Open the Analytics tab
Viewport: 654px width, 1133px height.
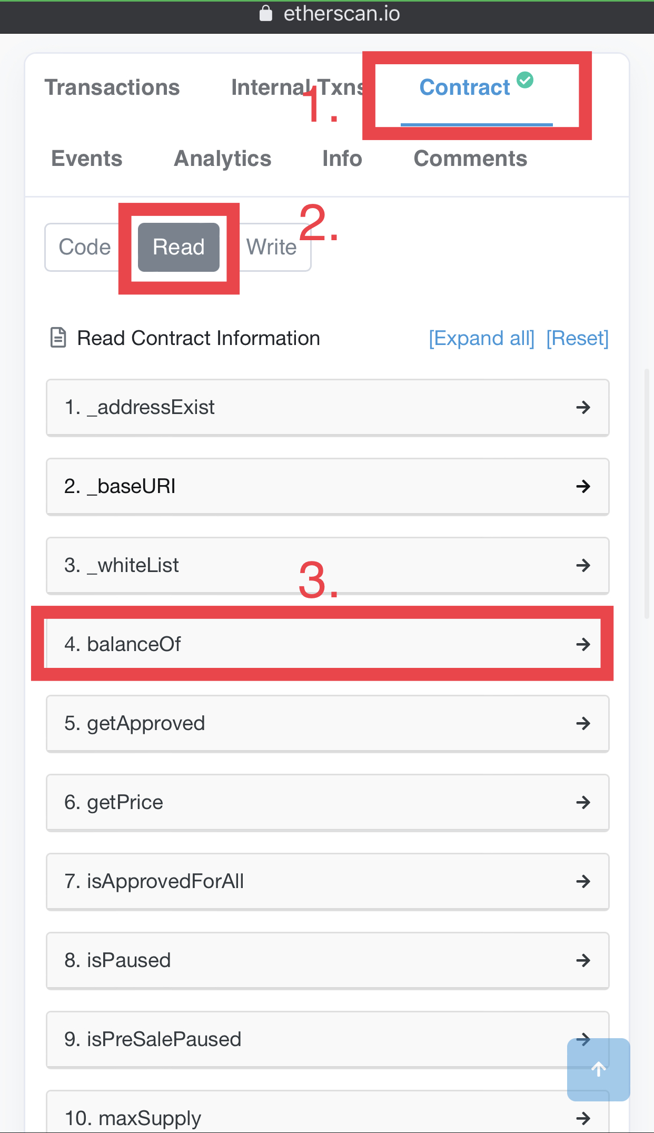click(223, 159)
